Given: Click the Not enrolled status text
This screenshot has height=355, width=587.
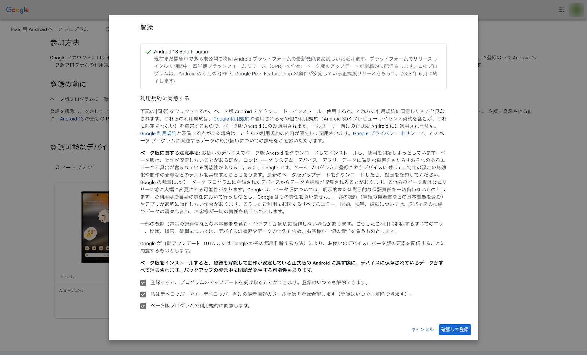Looking at the screenshot, I should coord(71,290).
